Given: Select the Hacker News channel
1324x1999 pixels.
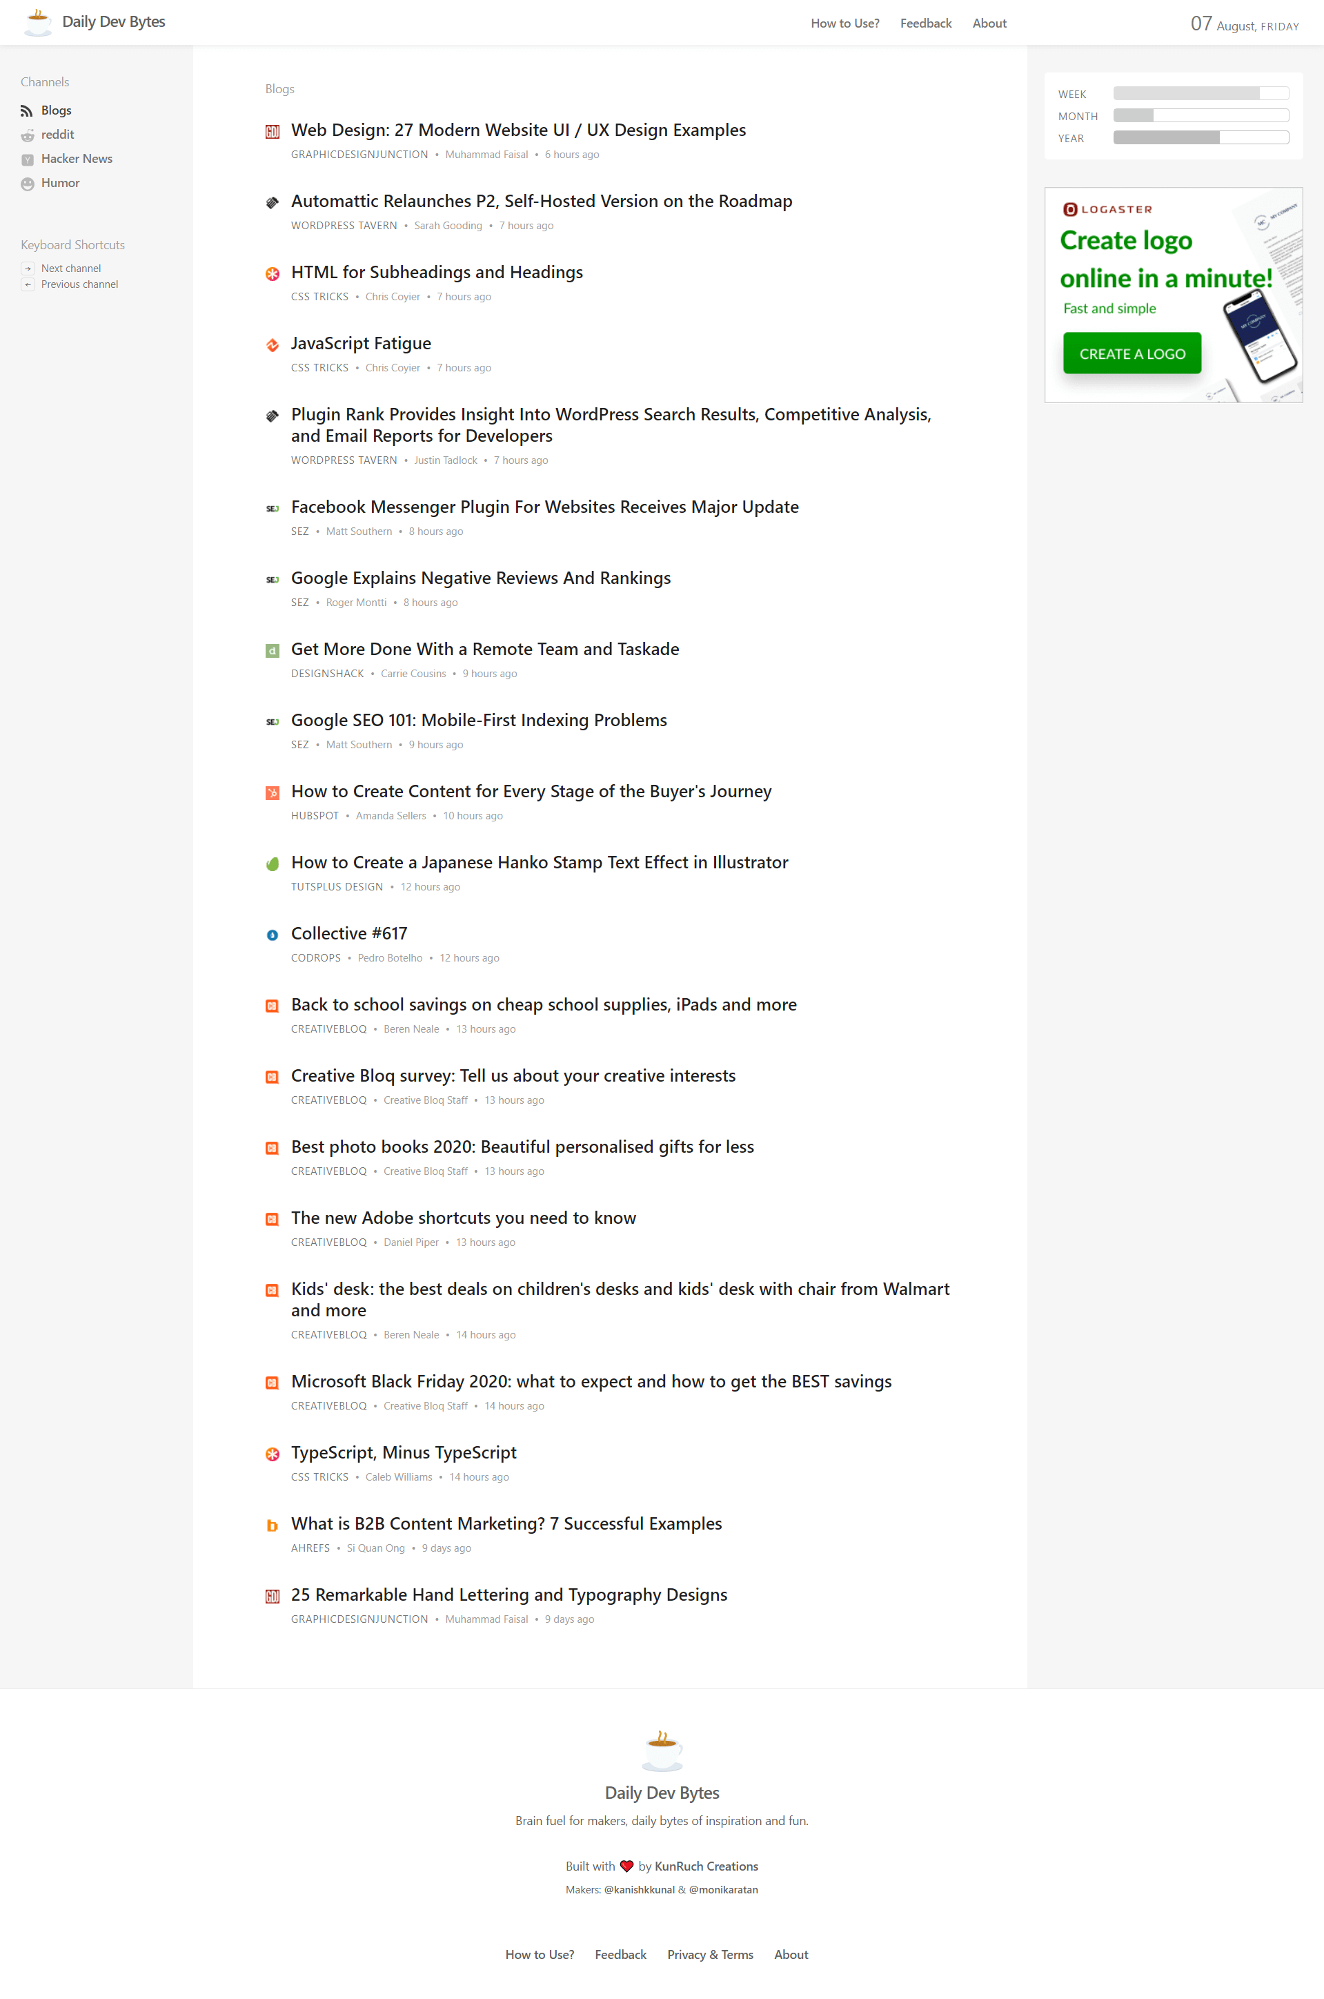Looking at the screenshot, I should 76,159.
